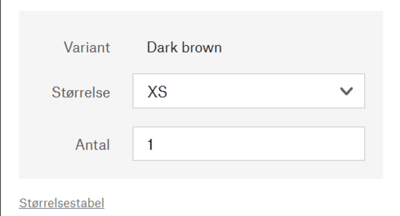Click the white margin above the gray panel
The height and width of the screenshot is (216, 400).
click(x=201, y=5)
